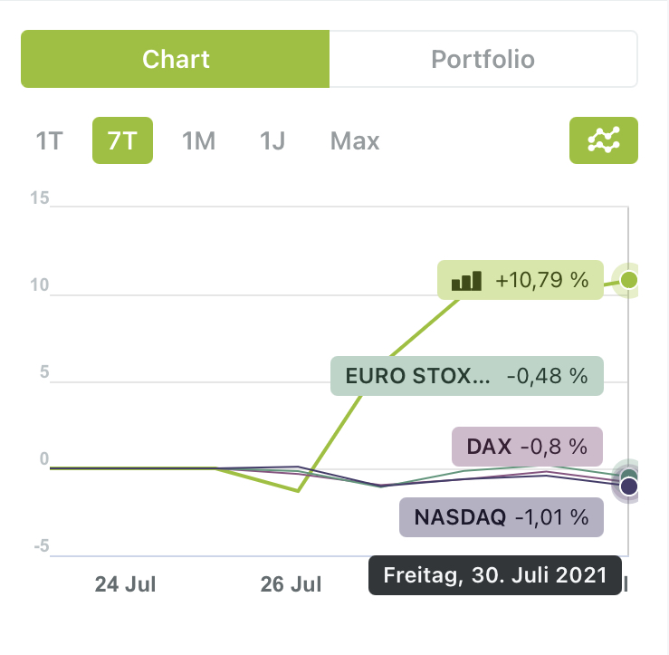Select the 1M time range
Viewport: 669px width, 655px height.
click(198, 141)
